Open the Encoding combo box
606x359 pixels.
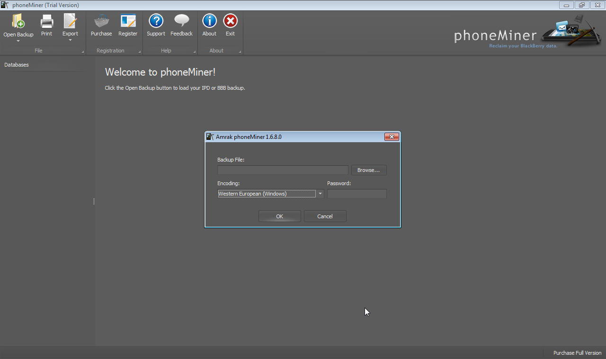pyautogui.click(x=320, y=194)
